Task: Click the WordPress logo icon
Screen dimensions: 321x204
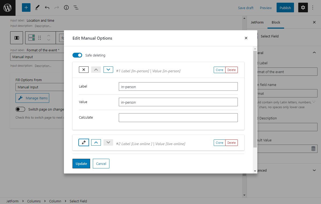Action: click(x=7, y=7)
